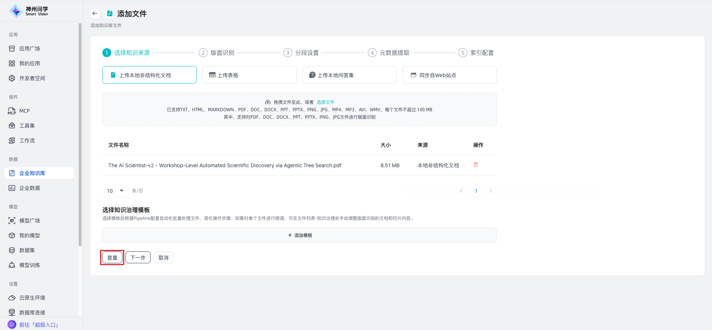Click the sidebar vertical scrollbar
The height and width of the screenshot is (330, 712).
80,133
